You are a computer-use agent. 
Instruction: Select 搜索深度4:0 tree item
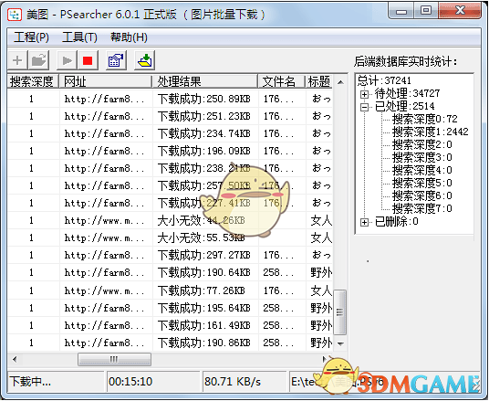click(x=422, y=170)
